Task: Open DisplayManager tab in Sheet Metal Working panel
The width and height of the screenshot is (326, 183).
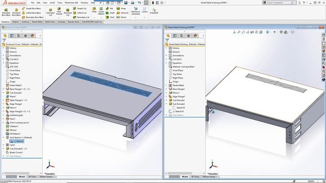Action: (195, 36)
